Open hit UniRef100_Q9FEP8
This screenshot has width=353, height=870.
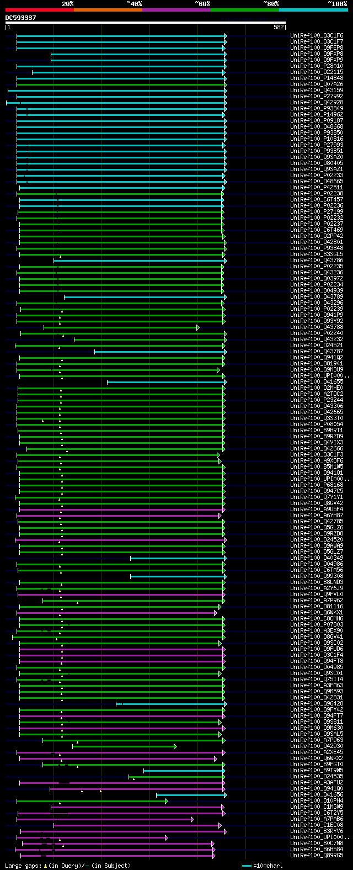[317, 48]
